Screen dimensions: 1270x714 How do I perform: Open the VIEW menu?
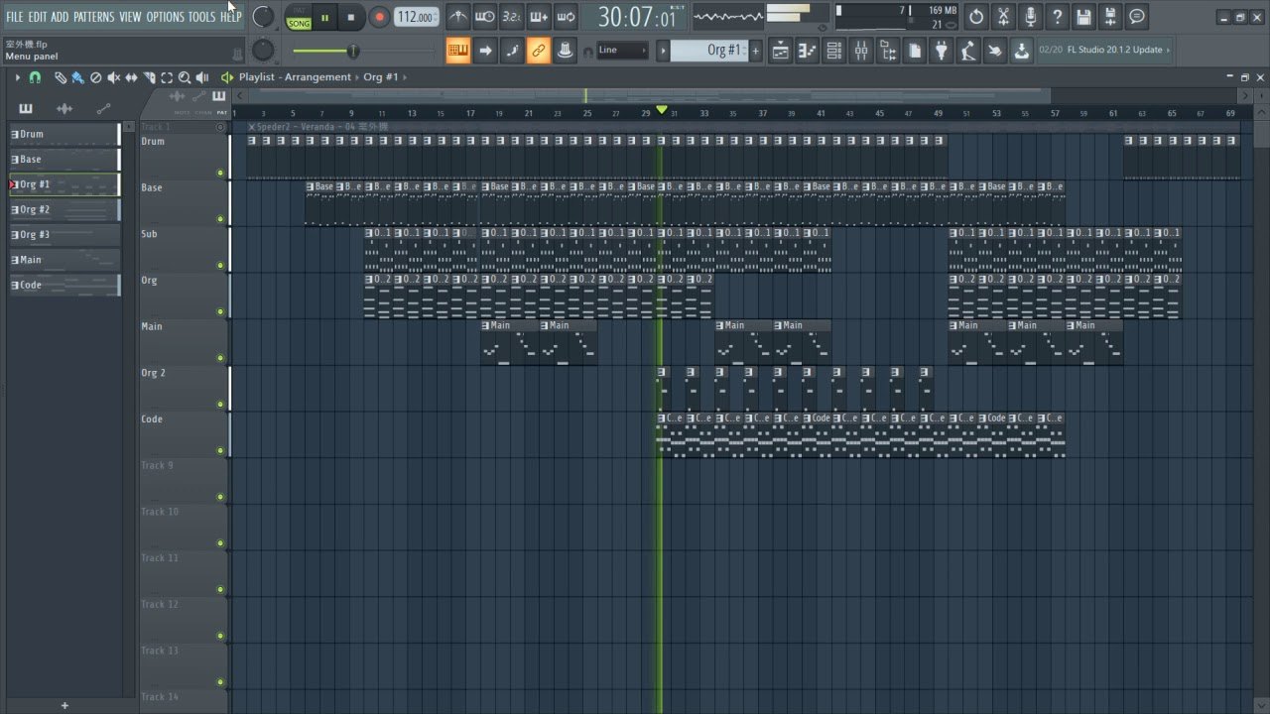click(130, 17)
